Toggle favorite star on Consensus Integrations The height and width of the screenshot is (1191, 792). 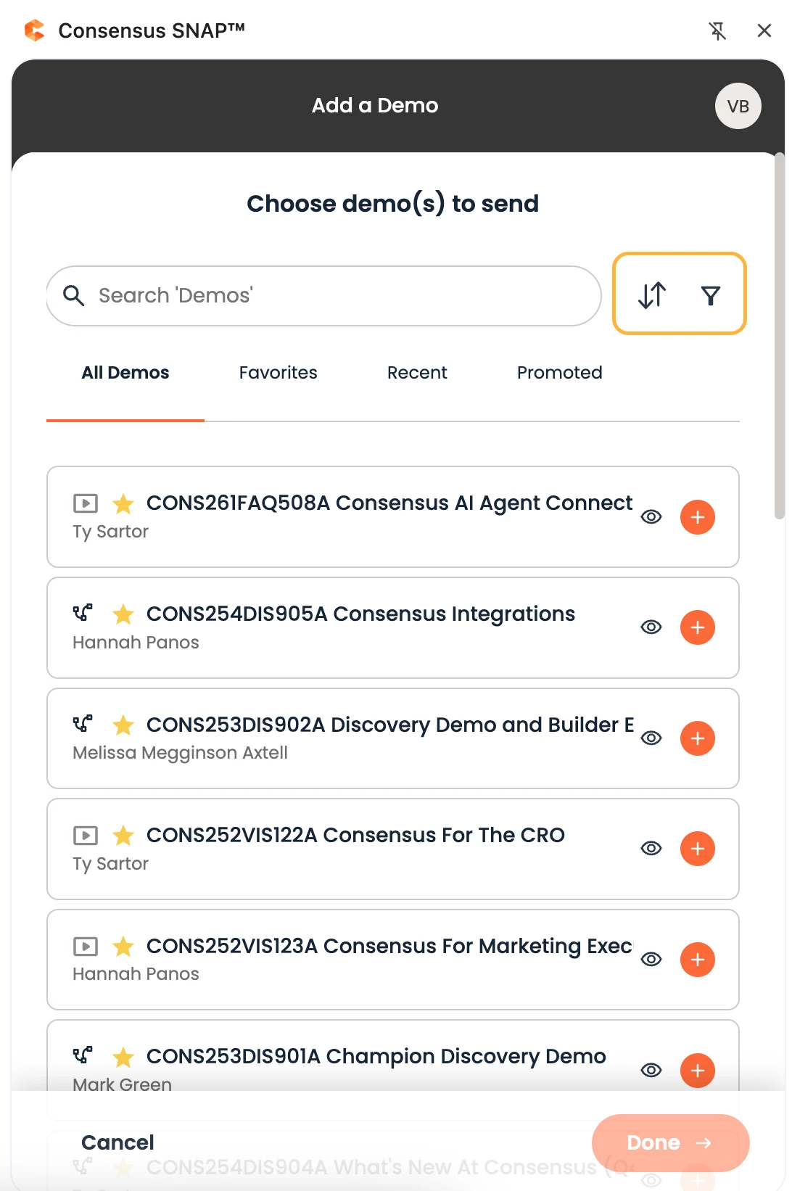123,614
